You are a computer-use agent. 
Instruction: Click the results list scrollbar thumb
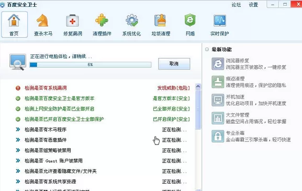[x=198, y=109]
